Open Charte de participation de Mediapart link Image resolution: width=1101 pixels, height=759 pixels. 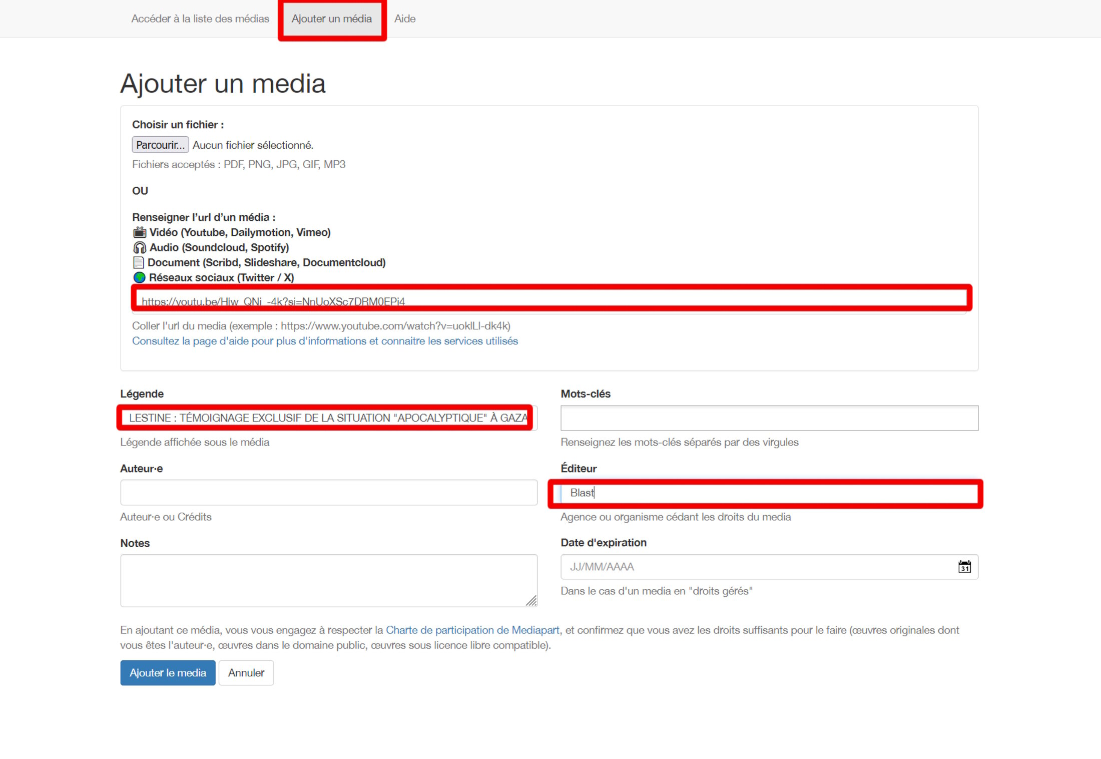(472, 630)
